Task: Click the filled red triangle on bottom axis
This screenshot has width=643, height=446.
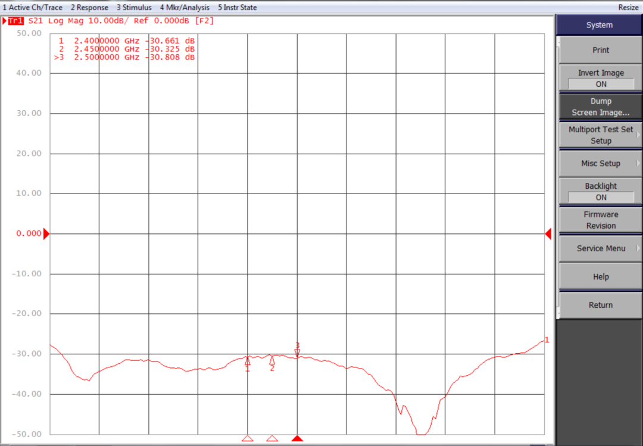Action: point(297,439)
